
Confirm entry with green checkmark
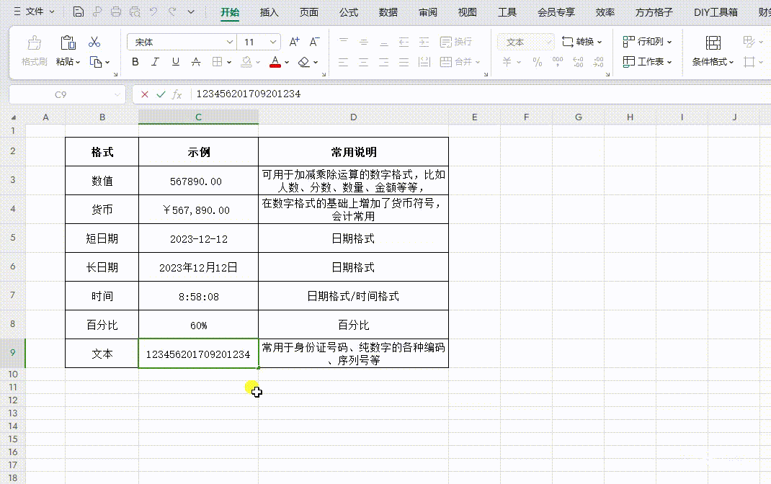point(161,94)
